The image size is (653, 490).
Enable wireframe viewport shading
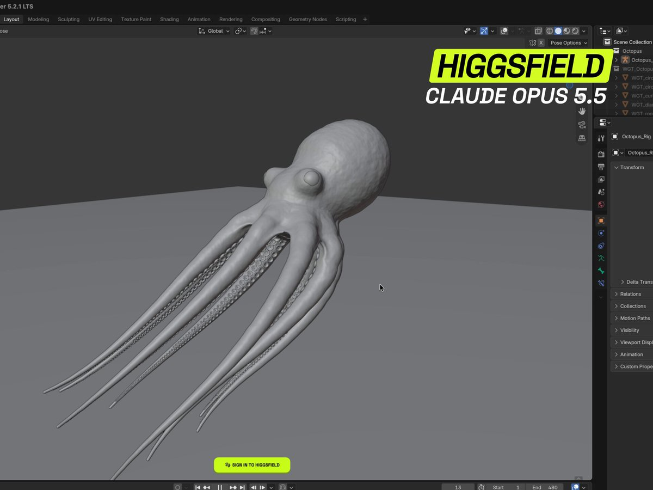(550, 31)
